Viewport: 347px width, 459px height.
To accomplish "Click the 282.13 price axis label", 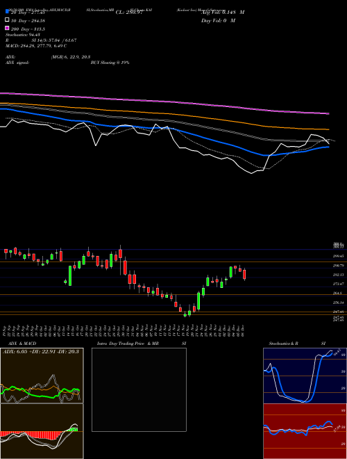I will 338,275.
